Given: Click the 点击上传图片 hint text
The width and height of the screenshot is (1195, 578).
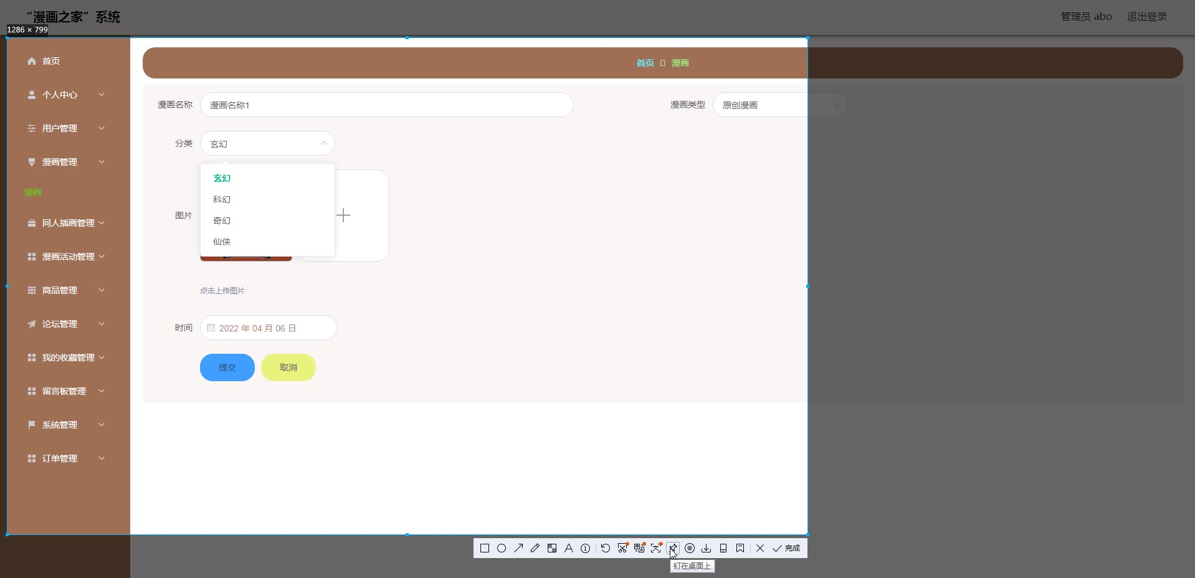Looking at the screenshot, I should pyautogui.click(x=222, y=291).
